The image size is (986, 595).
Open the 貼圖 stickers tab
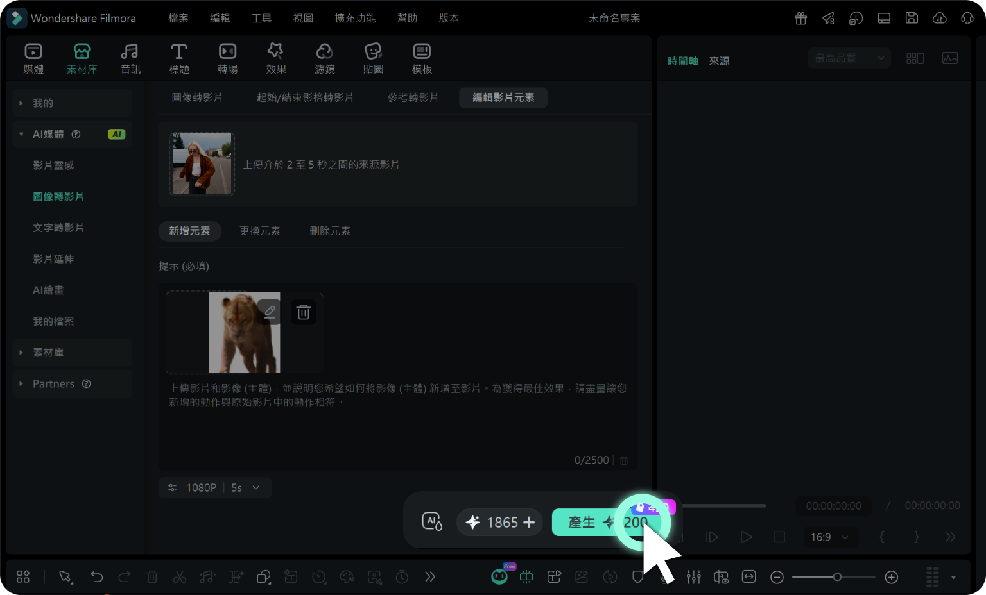pyautogui.click(x=373, y=58)
